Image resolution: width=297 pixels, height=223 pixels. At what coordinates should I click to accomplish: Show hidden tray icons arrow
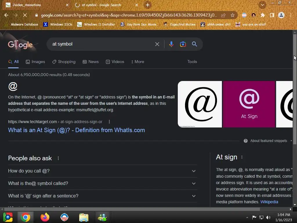coord(247,217)
